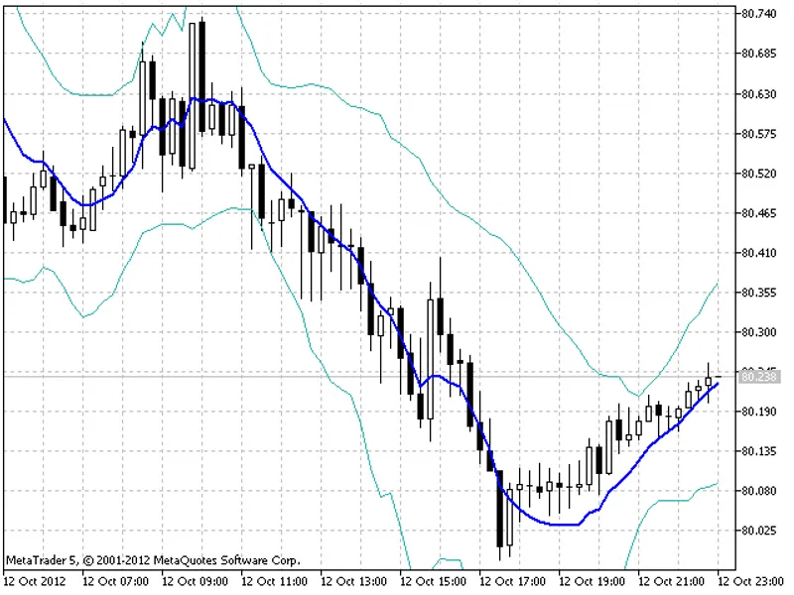Click the 80.190 price axis label

coord(758,412)
